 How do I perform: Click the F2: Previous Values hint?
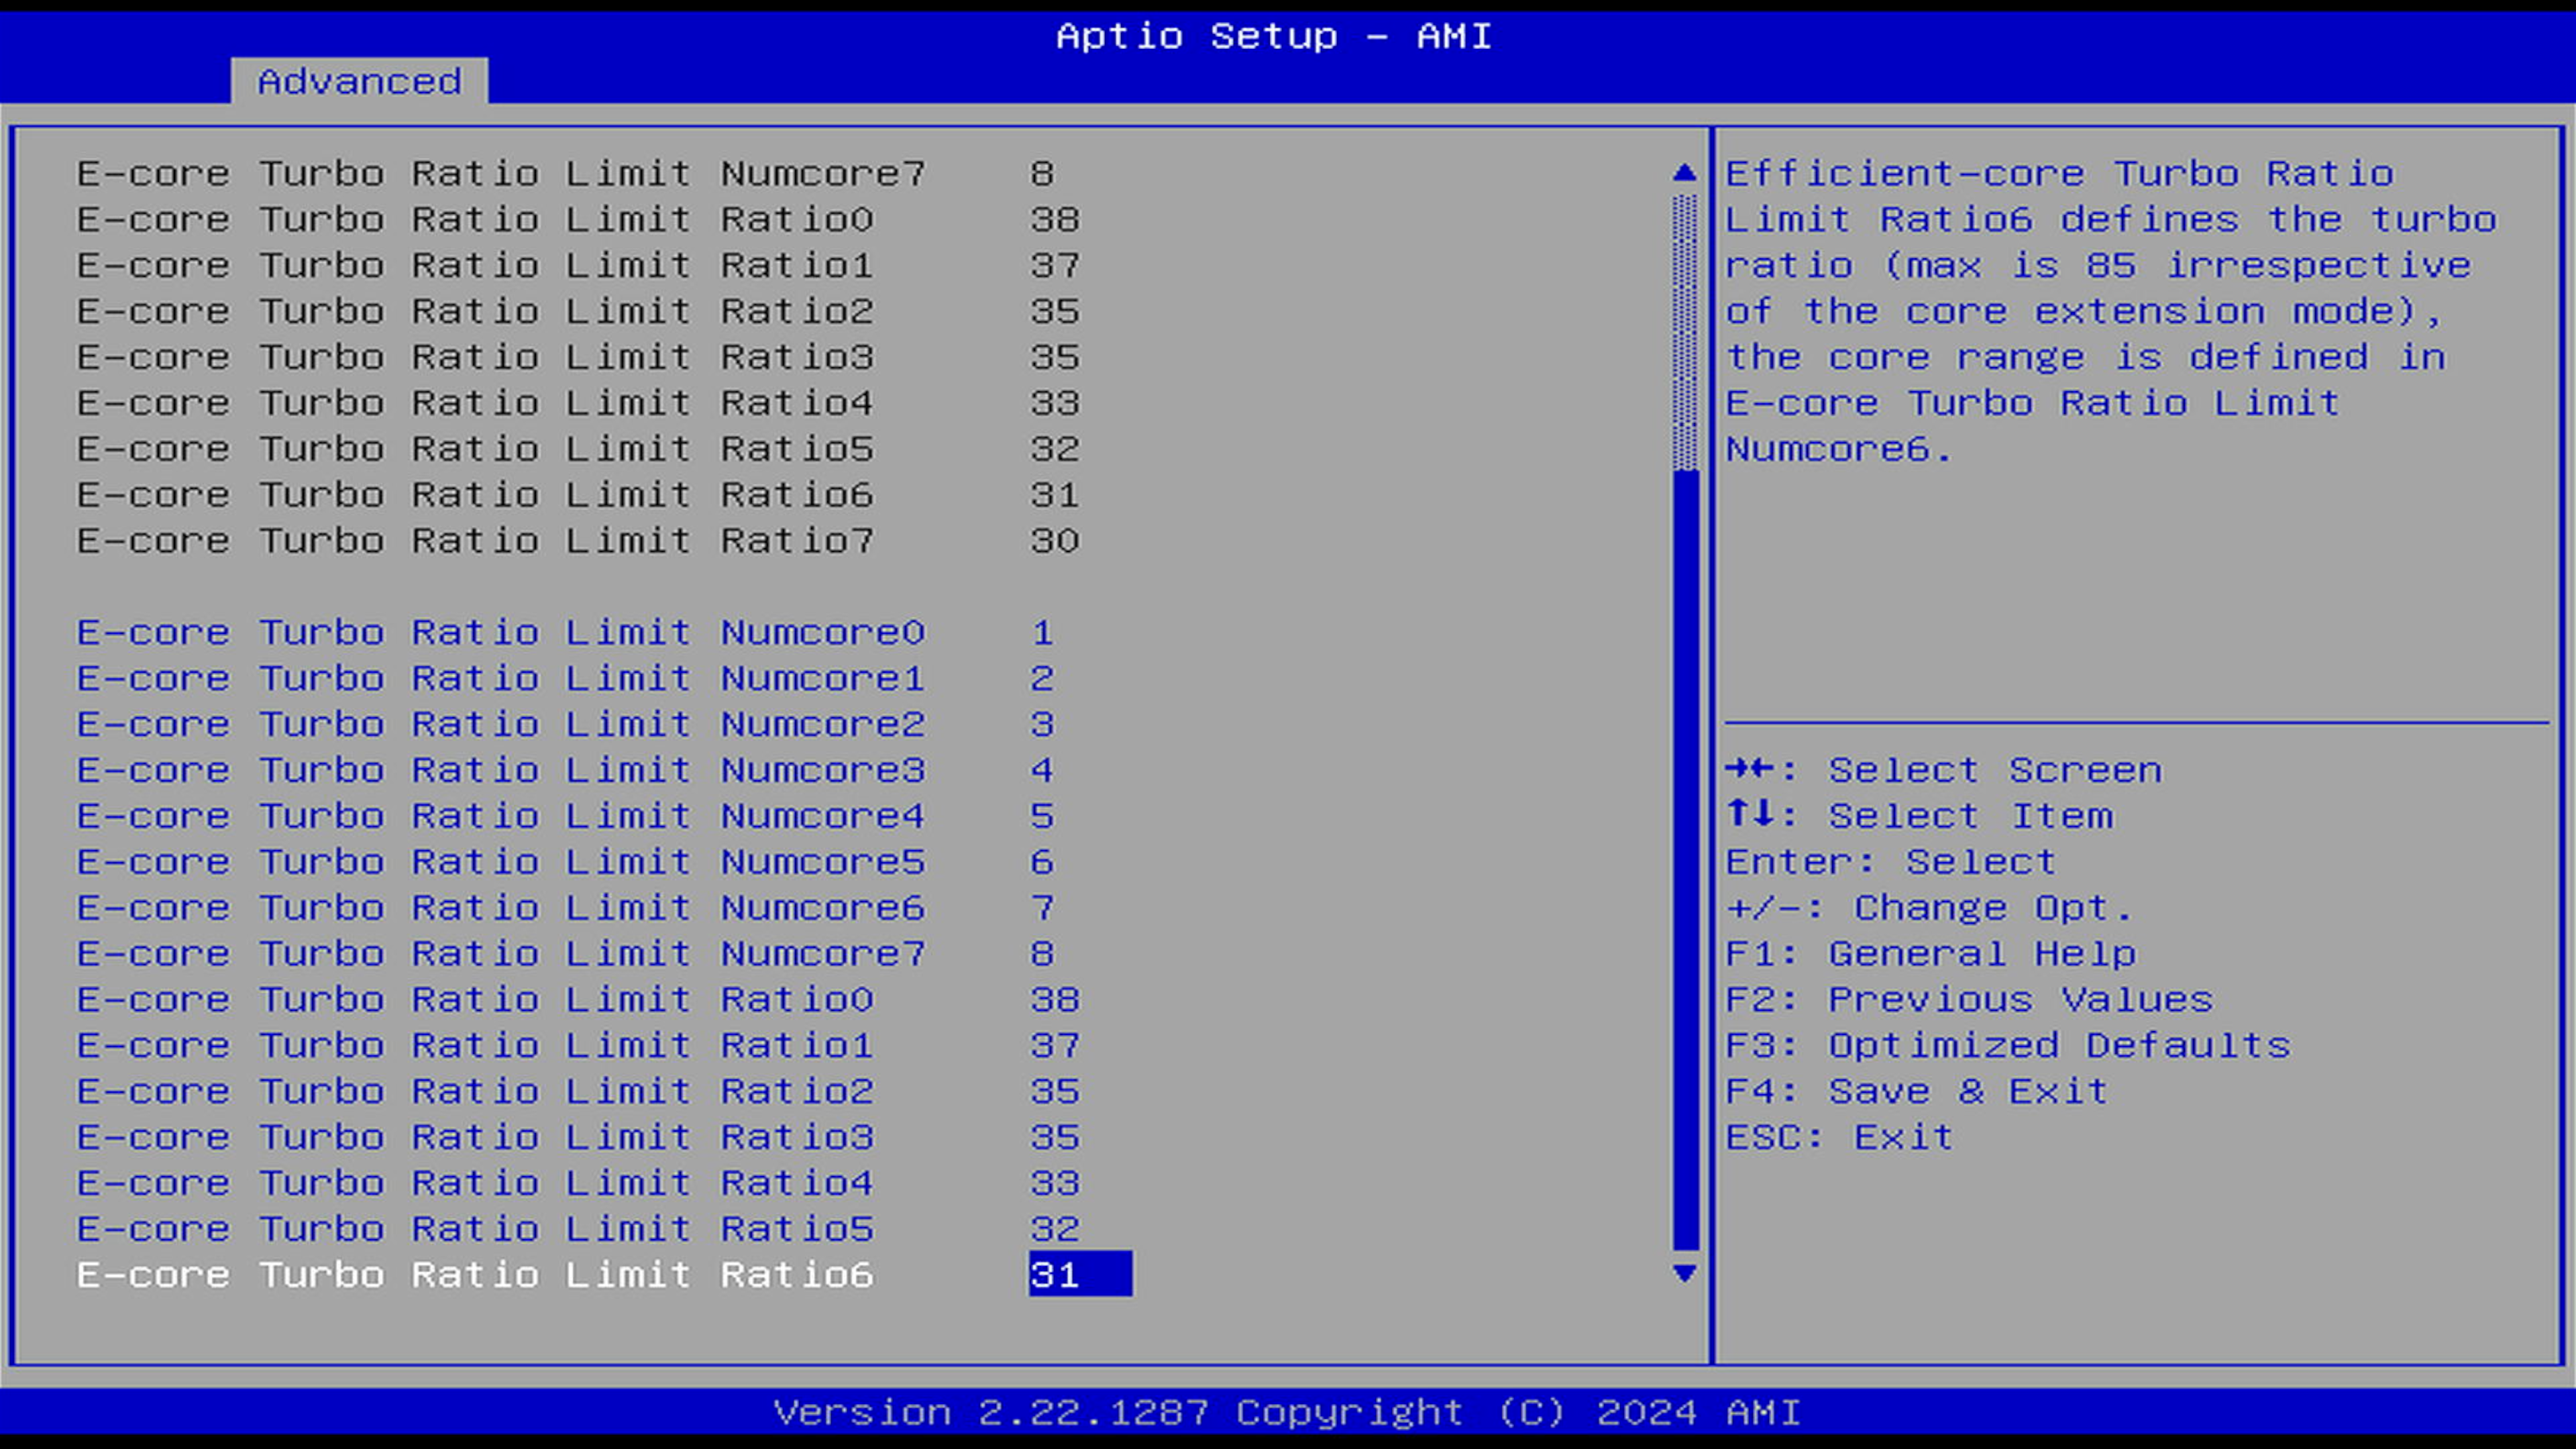tap(1968, 1000)
